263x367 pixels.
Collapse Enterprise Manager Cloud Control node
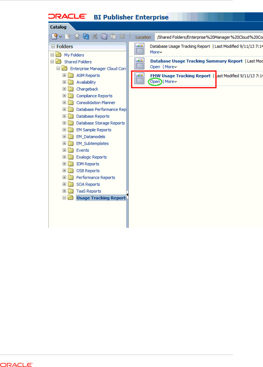coord(58,68)
